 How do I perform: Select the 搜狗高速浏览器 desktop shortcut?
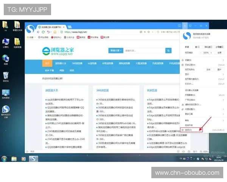6,112
